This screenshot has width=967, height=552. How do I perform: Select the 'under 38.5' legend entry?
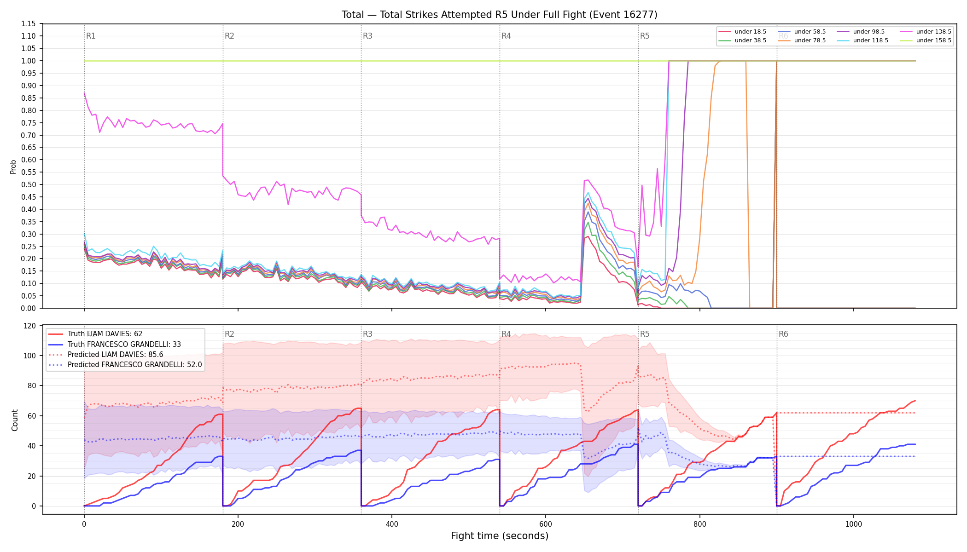pyautogui.click(x=743, y=40)
